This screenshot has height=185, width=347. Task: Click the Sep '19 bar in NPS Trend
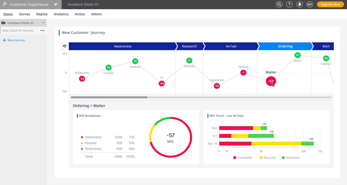pyautogui.click(x=266, y=144)
